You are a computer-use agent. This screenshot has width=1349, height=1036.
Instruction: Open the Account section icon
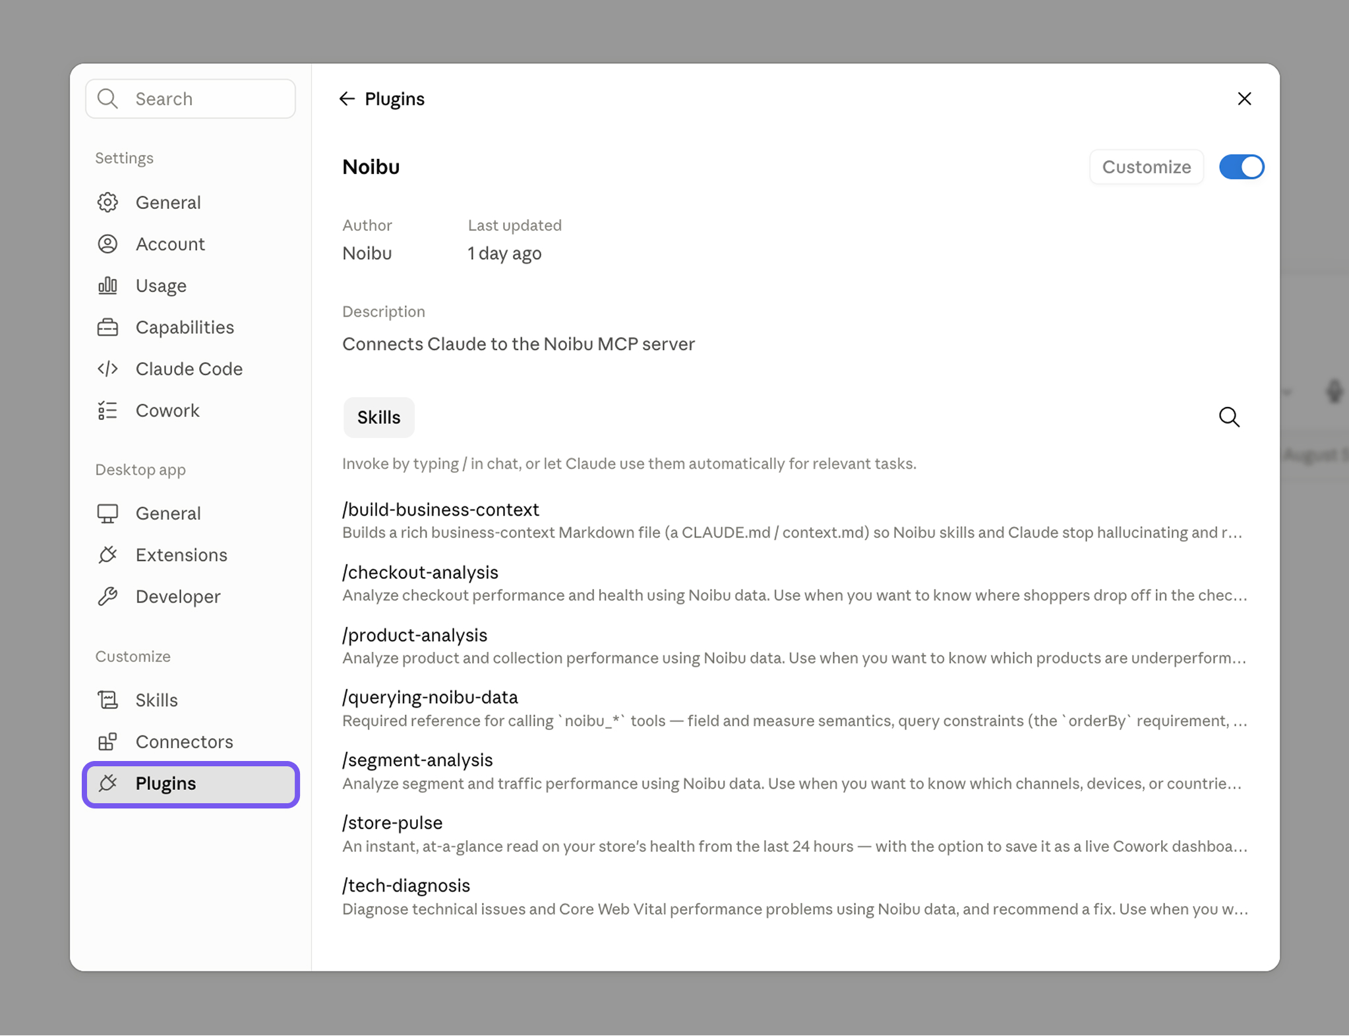107,244
